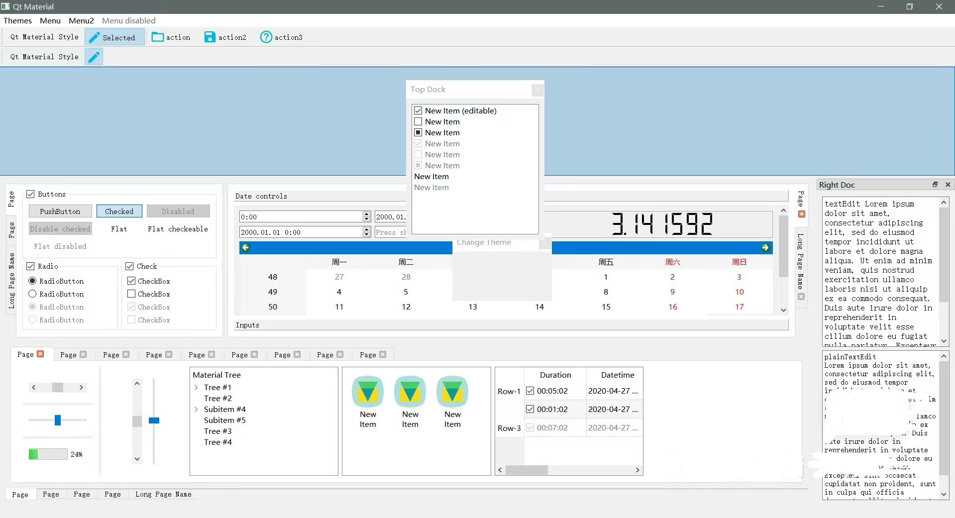The width and height of the screenshot is (955, 518).
Task: Click the 24% progress bar
Action: (x=48, y=454)
